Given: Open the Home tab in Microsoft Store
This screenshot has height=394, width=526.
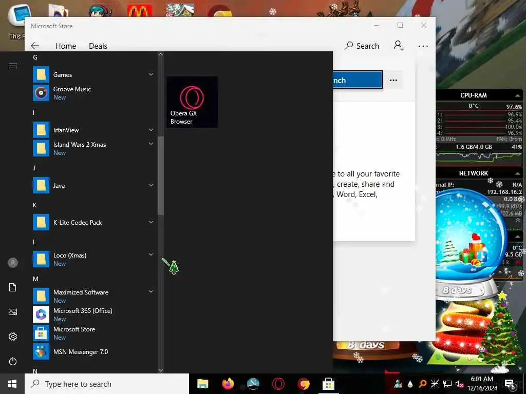Looking at the screenshot, I should click(66, 46).
